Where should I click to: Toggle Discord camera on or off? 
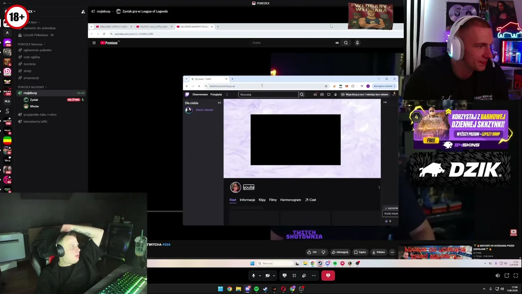[268, 275]
